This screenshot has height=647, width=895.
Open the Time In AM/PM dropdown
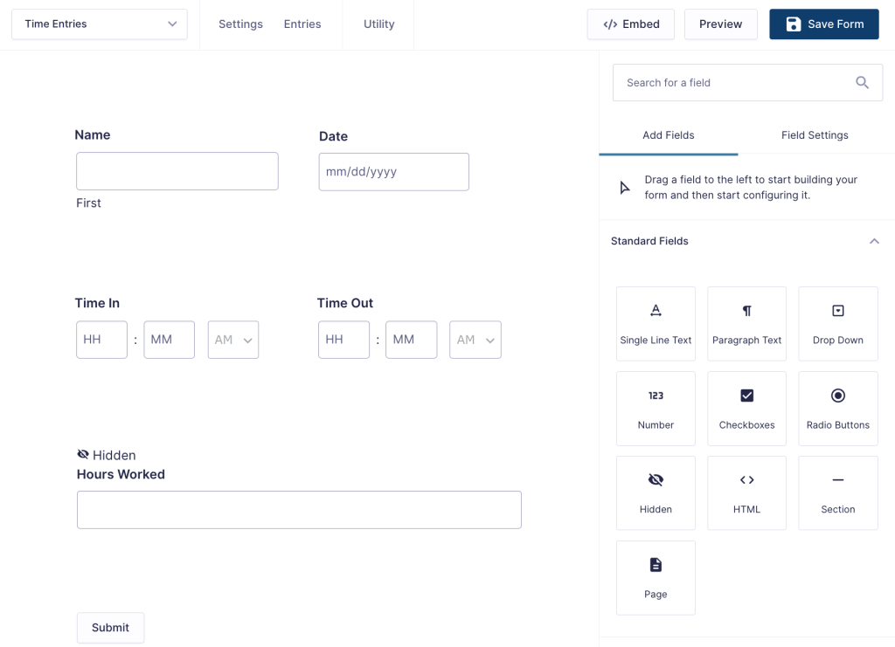232,340
